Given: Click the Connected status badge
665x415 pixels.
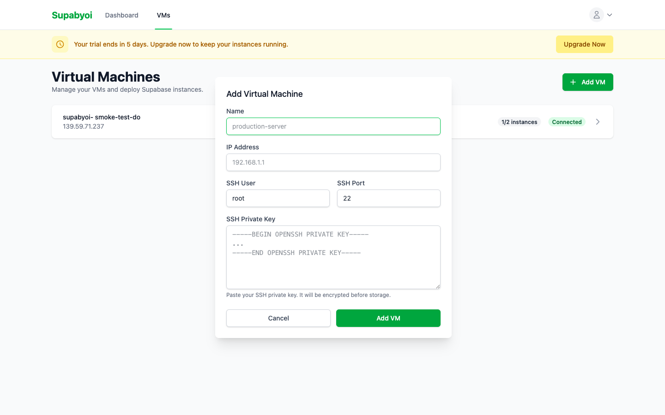Looking at the screenshot, I should click(x=567, y=122).
